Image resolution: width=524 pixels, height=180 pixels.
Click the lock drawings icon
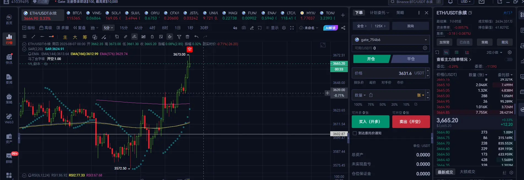(x=152, y=37)
